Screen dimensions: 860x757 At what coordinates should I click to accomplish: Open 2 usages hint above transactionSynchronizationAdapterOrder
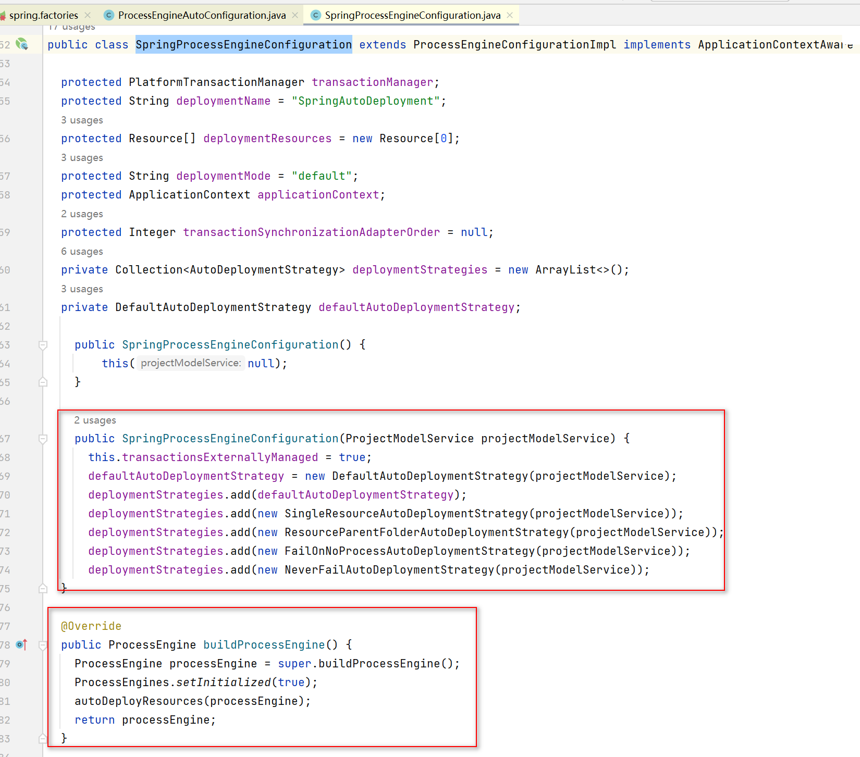click(x=82, y=214)
